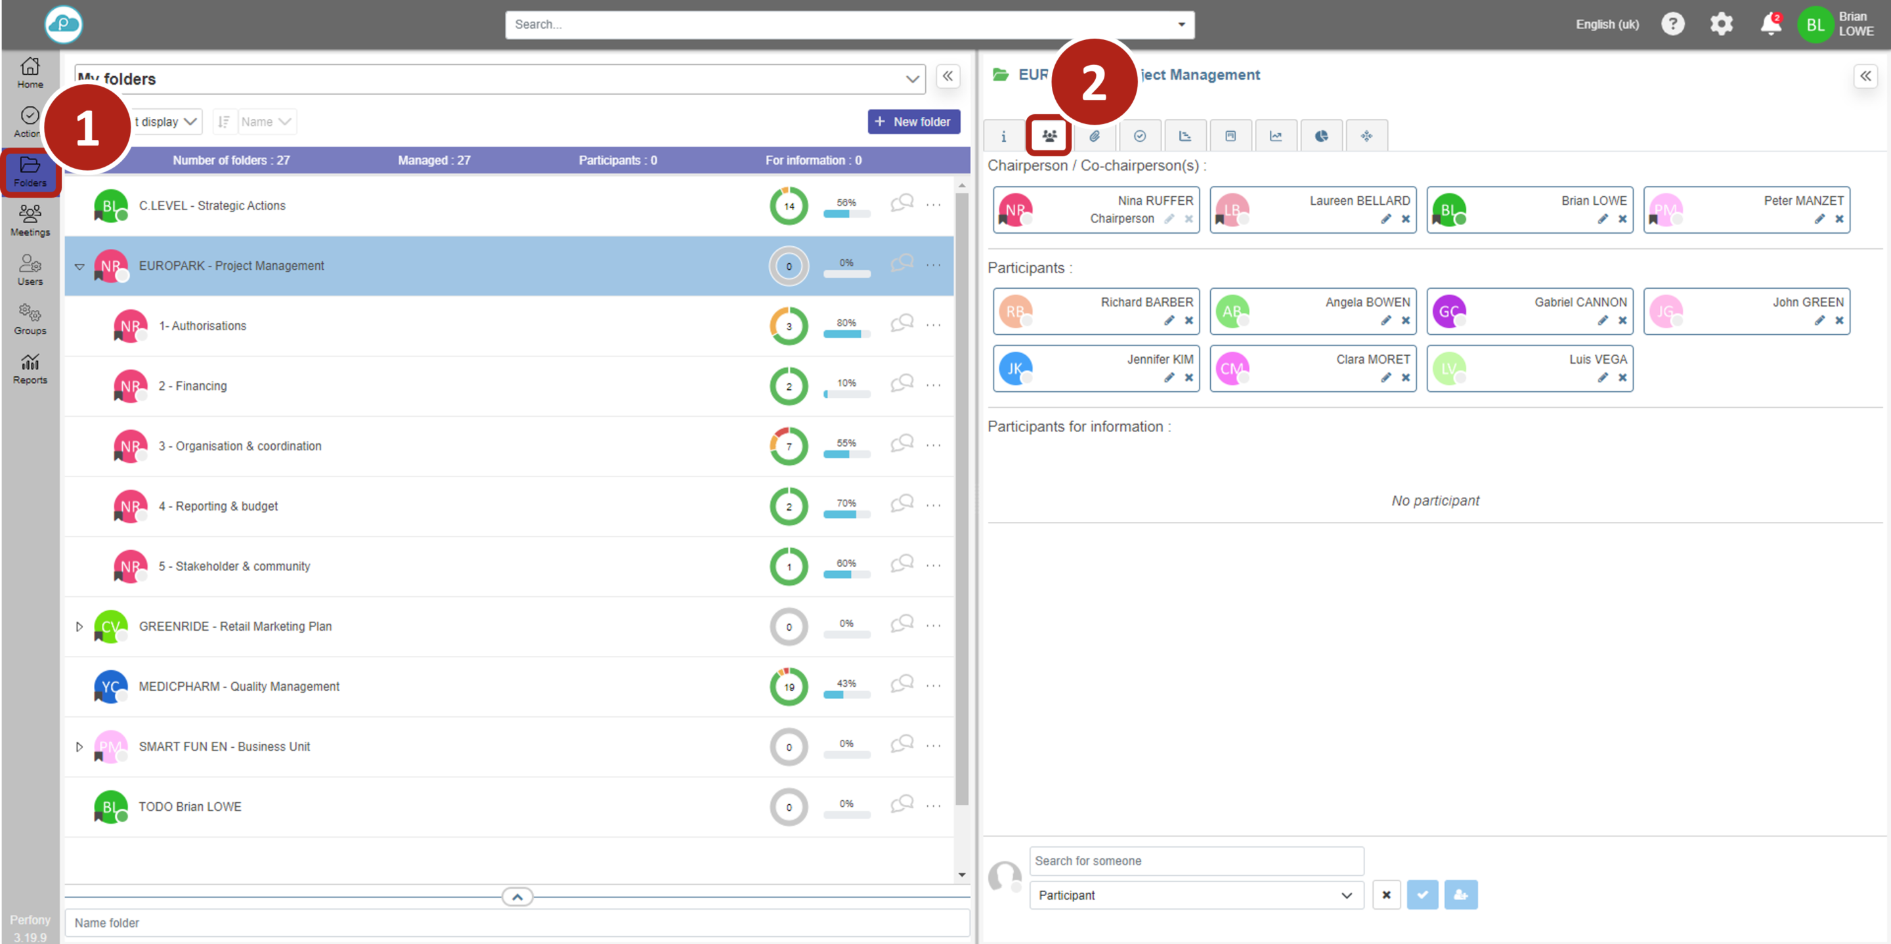Viewport: 1891px width, 944px height.
Task: Open the Groups sidebar section
Action: tap(30, 318)
